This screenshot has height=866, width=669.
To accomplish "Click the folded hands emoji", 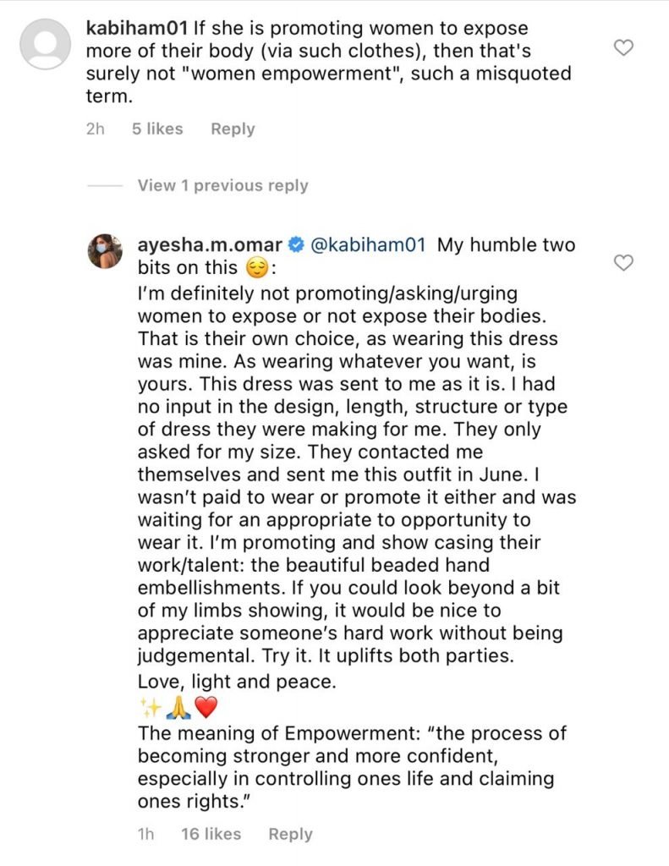I will [177, 706].
